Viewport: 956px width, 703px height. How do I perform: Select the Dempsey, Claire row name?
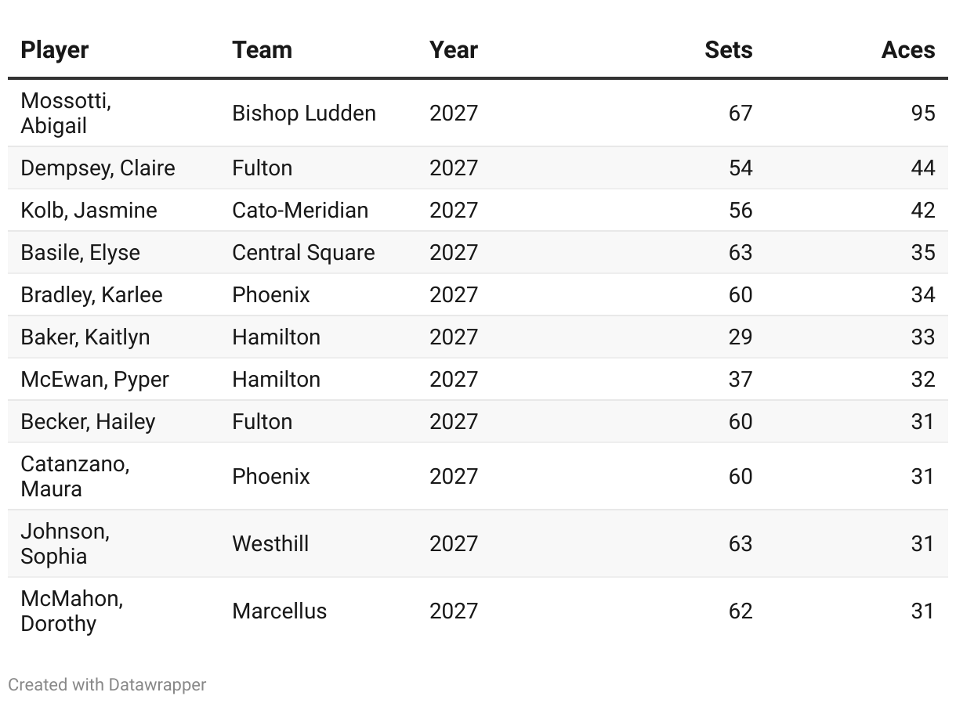pos(97,168)
